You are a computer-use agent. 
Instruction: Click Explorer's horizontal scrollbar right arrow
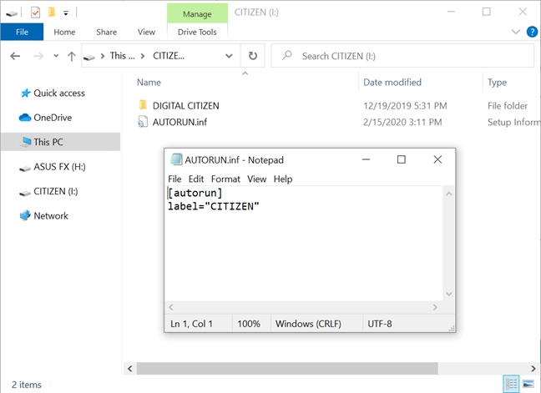tap(533, 369)
